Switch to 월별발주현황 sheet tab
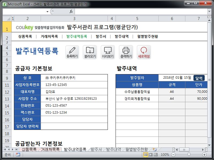This screenshot has width=214, height=160. tap(137, 149)
